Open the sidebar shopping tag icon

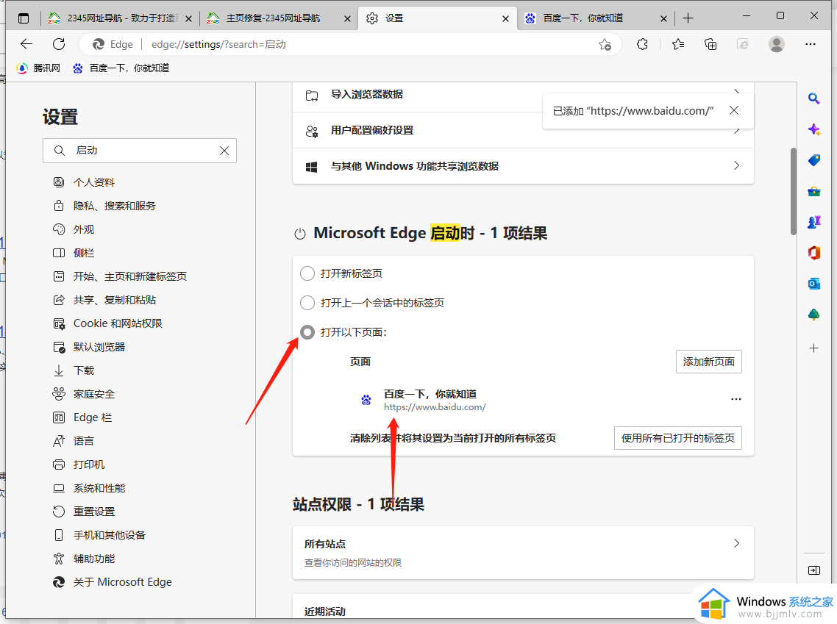tap(813, 160)
